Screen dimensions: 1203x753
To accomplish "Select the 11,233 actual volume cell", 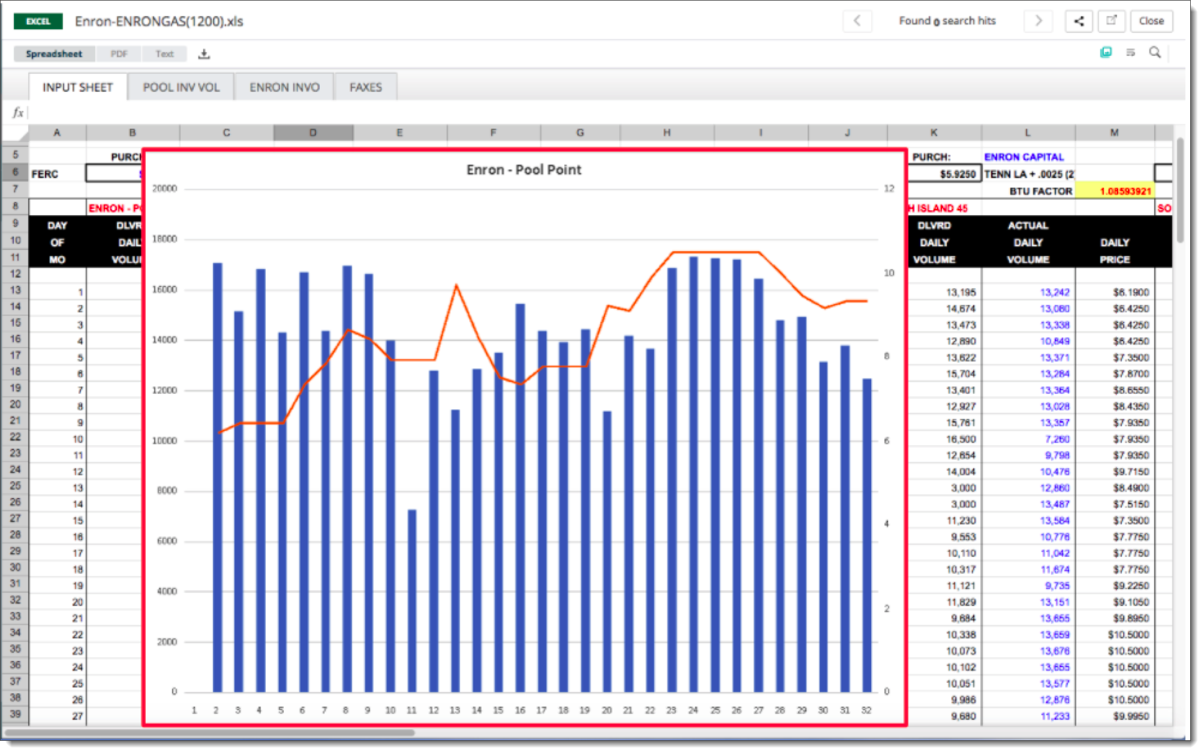I will [1028, 716].
